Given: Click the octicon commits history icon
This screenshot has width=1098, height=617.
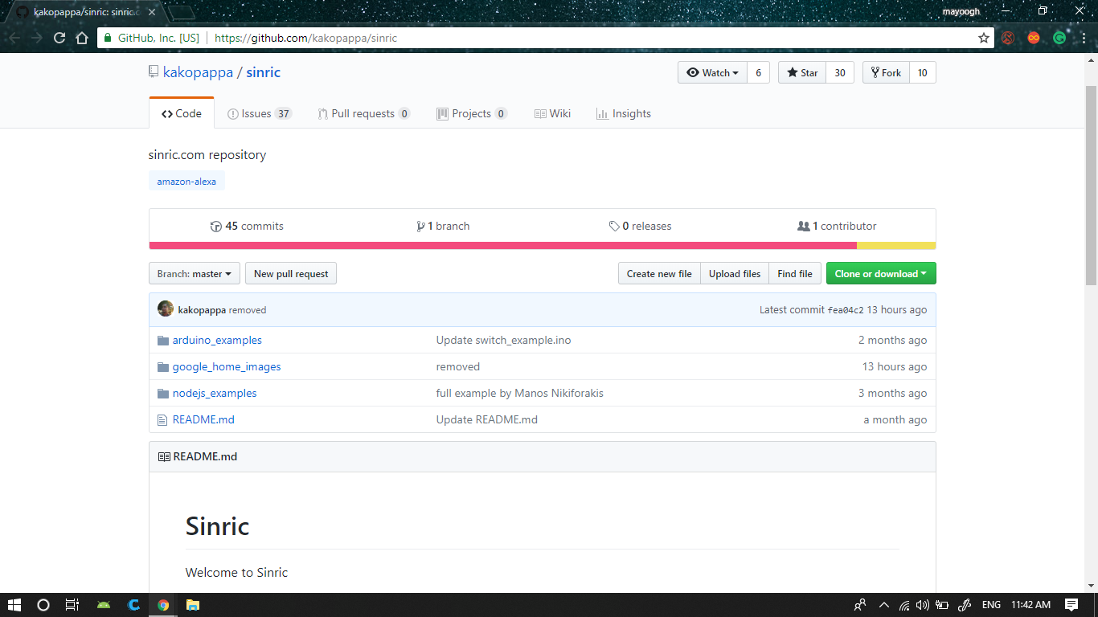Looking at the screenshot, I should (x=215, y=227).
